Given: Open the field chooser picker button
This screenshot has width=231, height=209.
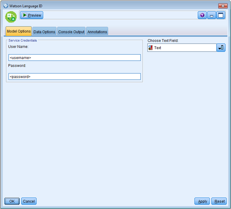Looking at the screenshot, I should click(221, 48).
